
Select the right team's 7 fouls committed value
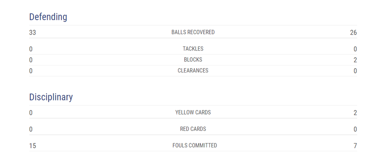[355, 146]
